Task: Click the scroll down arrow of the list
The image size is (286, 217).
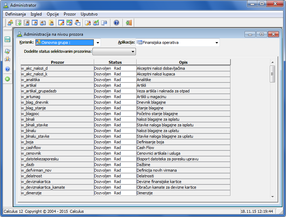Action: tap(272, 196)
